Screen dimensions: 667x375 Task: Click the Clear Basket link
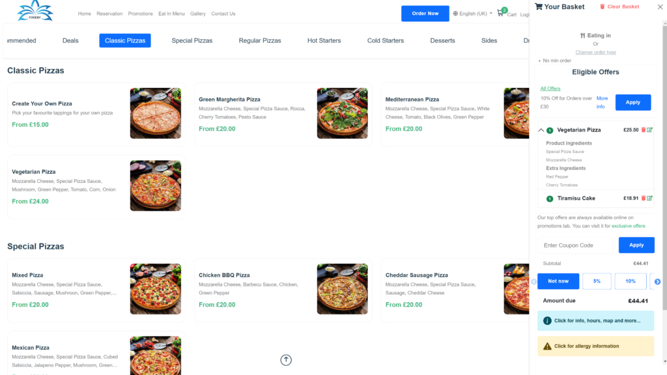(619, 7)
